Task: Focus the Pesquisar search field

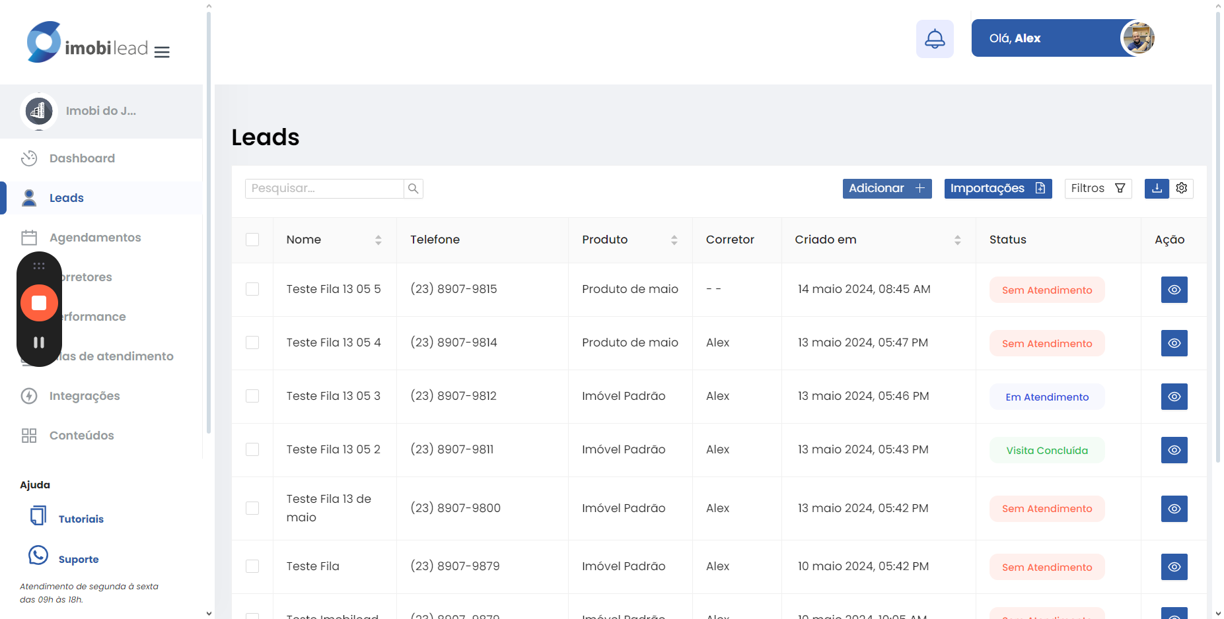Action: (324, 189)
